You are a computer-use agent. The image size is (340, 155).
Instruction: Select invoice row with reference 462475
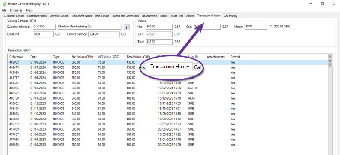(168, 67)
